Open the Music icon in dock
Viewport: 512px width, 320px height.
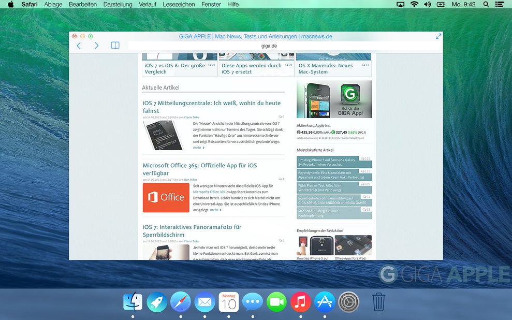coord(301,302)
